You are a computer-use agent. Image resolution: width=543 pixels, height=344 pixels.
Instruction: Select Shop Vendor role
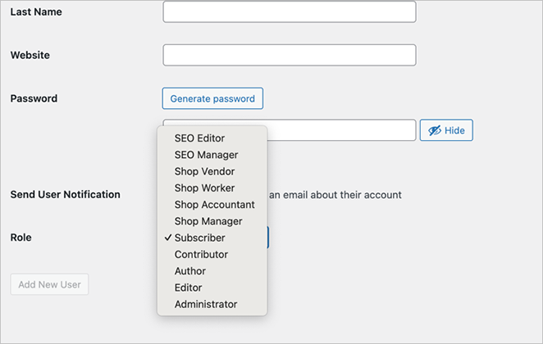[204, 171]
